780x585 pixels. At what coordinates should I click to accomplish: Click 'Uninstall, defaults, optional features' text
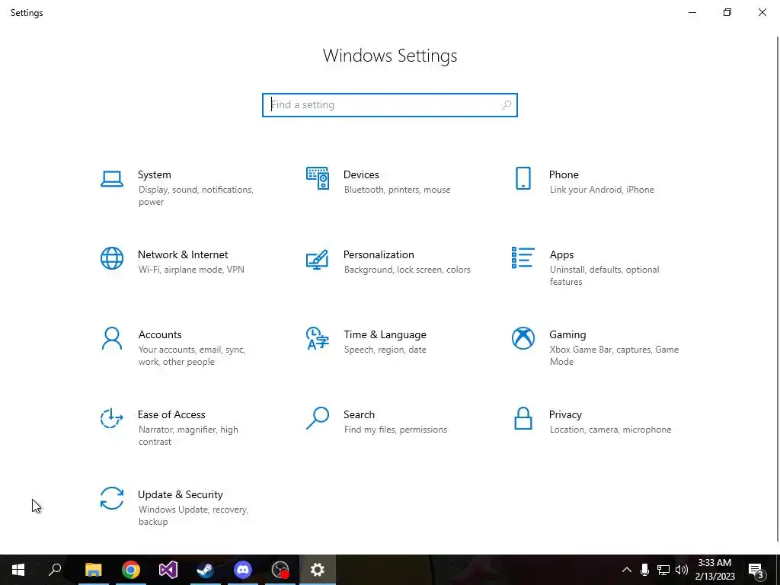(x=604, y=276)
